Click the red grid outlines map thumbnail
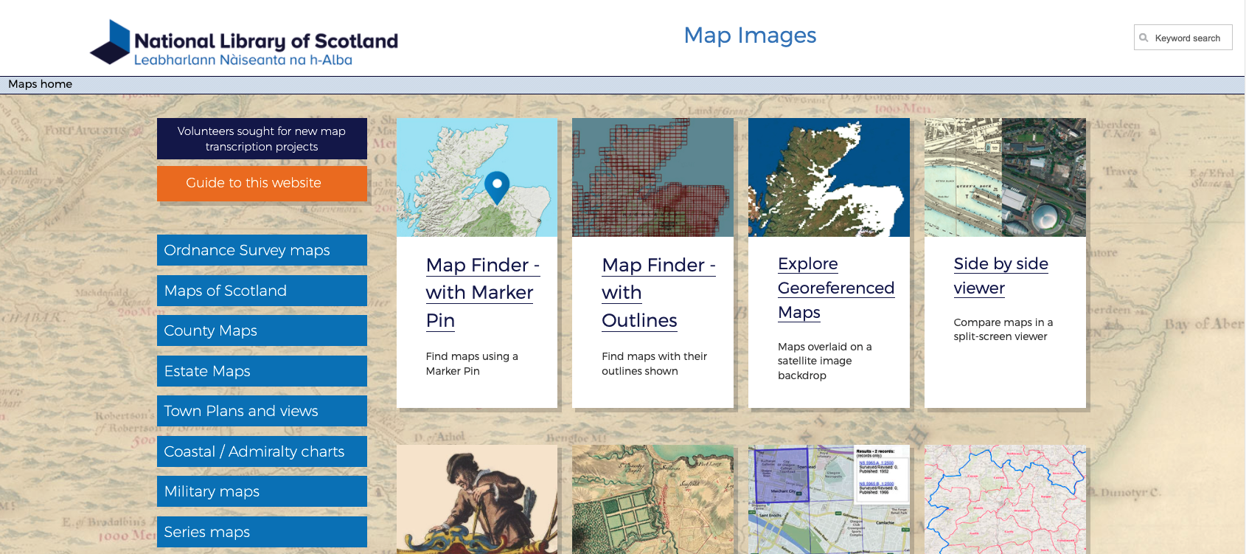The height and width of the screenshot is (554, 1246). (652, 177)
